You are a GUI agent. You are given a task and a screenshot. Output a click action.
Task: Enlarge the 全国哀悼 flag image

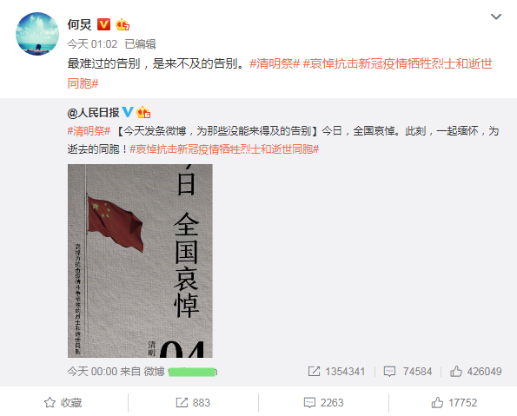pos(140,261)
